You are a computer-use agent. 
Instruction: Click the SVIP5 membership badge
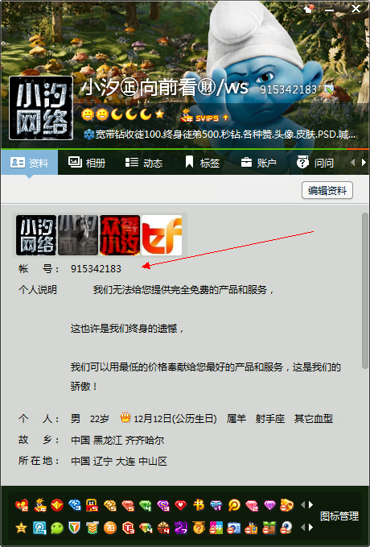point(200,117)
